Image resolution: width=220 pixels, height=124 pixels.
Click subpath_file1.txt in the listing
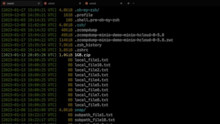94,115
